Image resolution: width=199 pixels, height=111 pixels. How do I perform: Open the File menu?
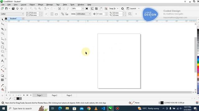[3, 5]
